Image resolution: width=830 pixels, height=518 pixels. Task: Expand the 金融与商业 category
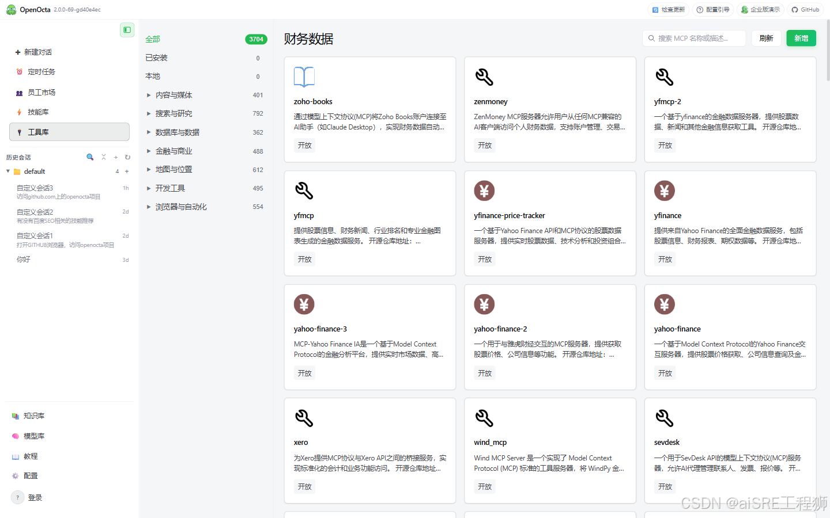coord(149,151)
